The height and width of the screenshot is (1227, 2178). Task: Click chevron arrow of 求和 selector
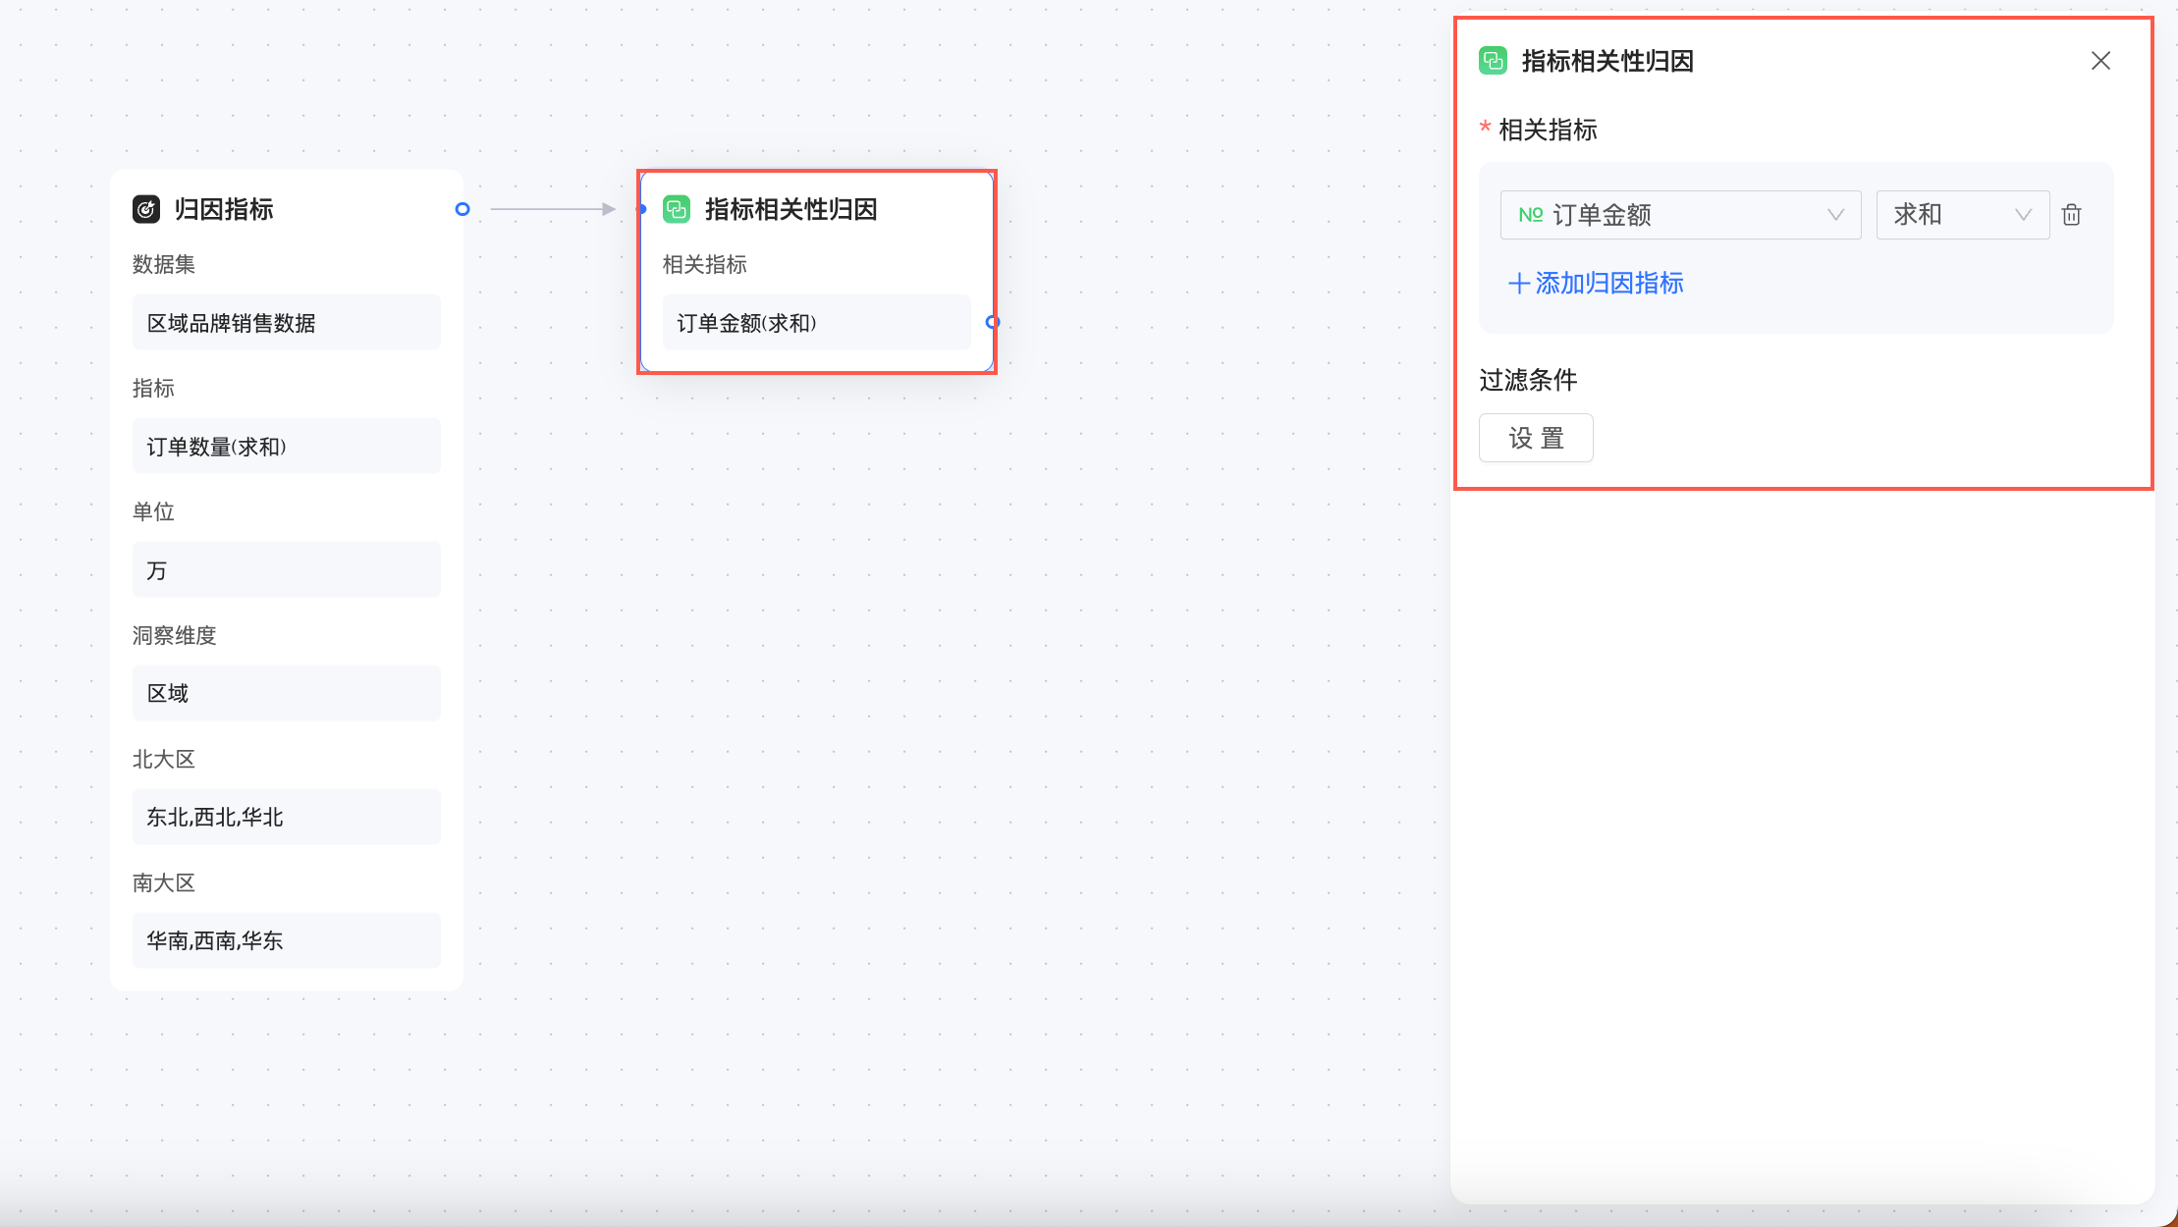pos(2023,215)
